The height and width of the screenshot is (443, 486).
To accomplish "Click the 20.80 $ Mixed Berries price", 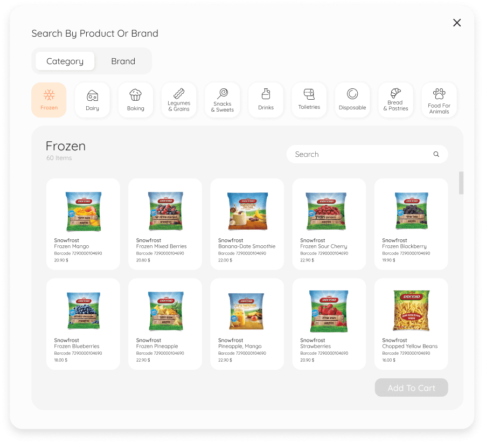I will 143,260.
